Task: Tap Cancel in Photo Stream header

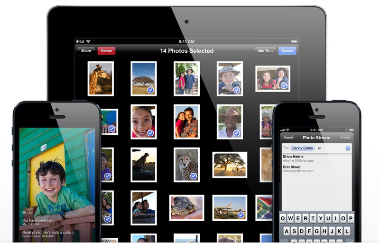Action: click(288, 138)
